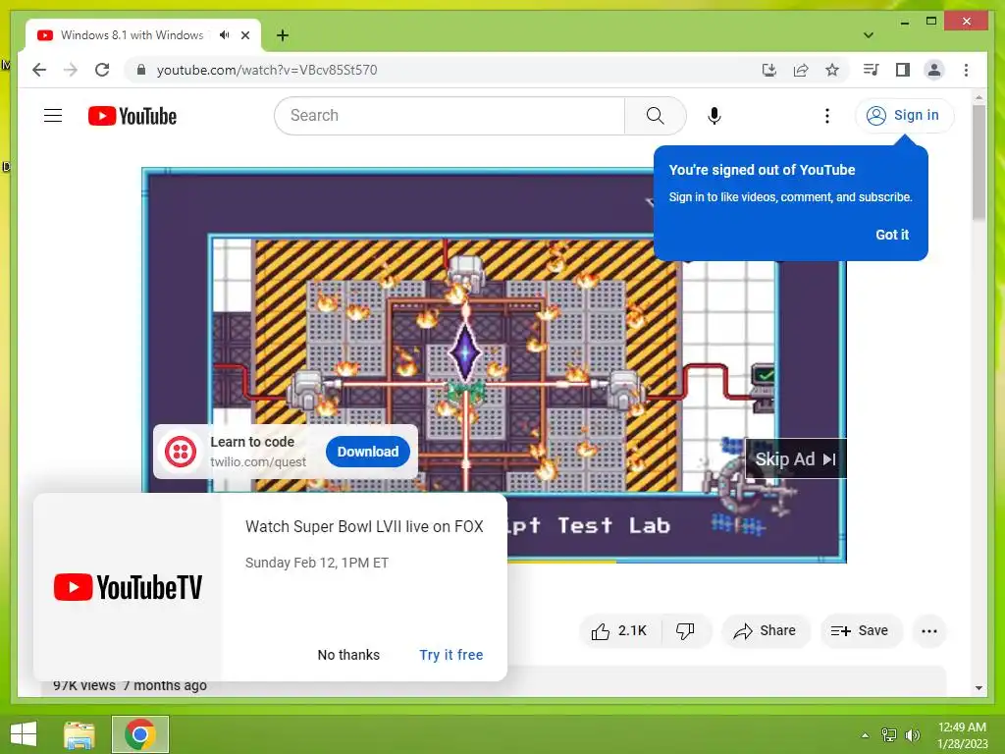This screenshot has height=754, width=1005.
Task: Click the search magnifier button
Action: click(x=655, y=116)
